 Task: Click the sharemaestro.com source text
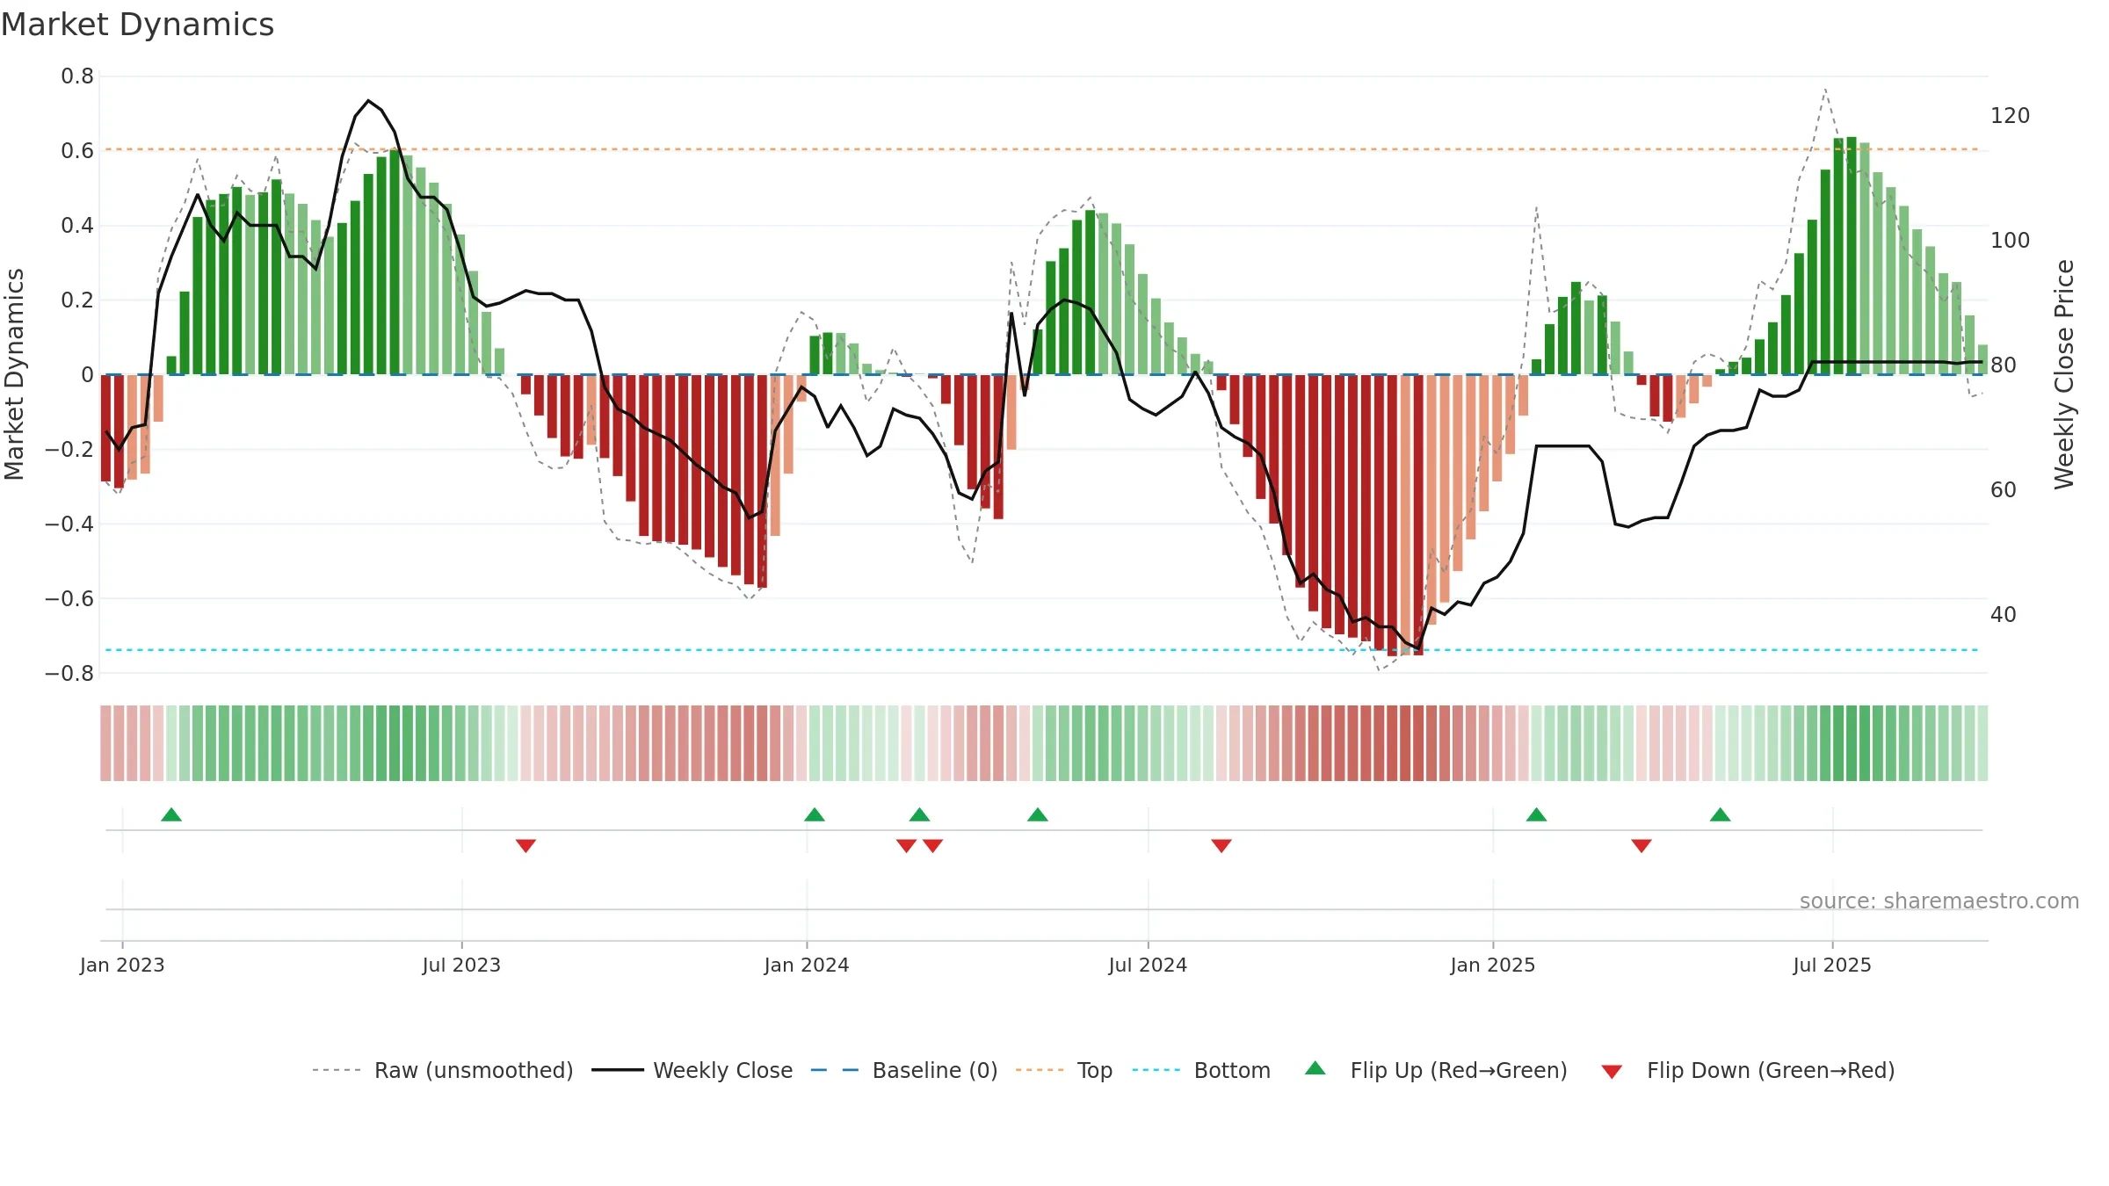pos(1939,900)
